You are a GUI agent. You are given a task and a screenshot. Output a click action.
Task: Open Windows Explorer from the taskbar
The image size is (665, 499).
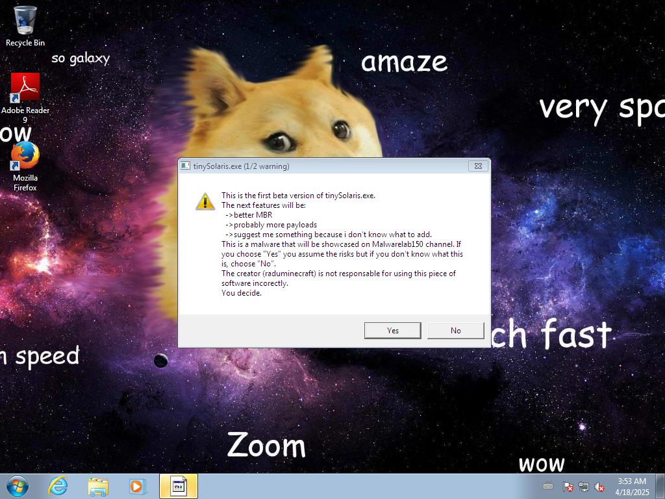point(98,486)
